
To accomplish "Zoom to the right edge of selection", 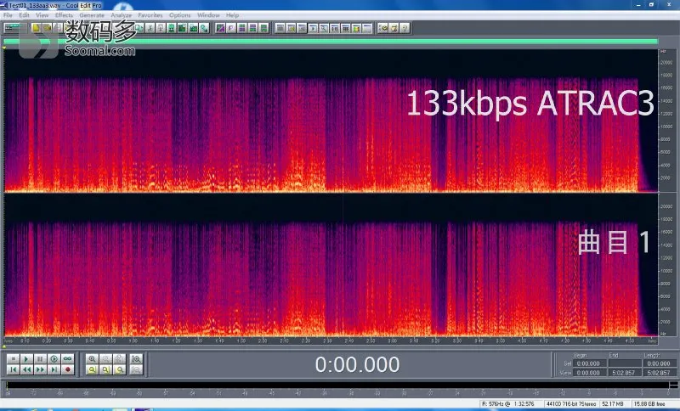I will point(119,369).
